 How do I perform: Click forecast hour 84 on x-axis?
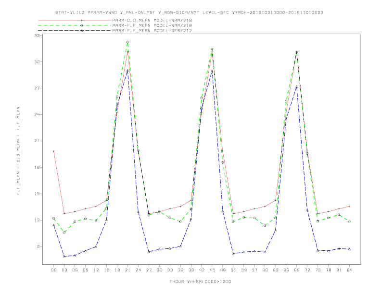[349, 270]
